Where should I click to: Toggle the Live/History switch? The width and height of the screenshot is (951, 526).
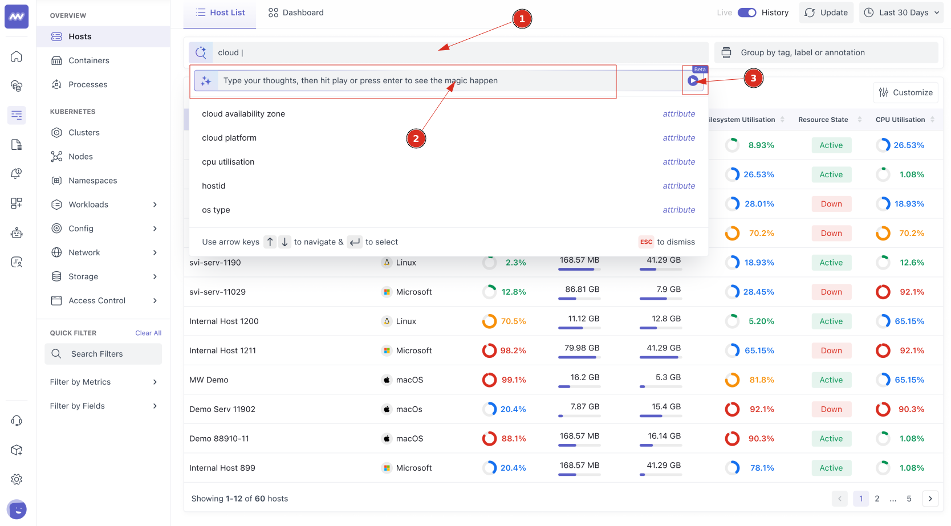point(746,13)
